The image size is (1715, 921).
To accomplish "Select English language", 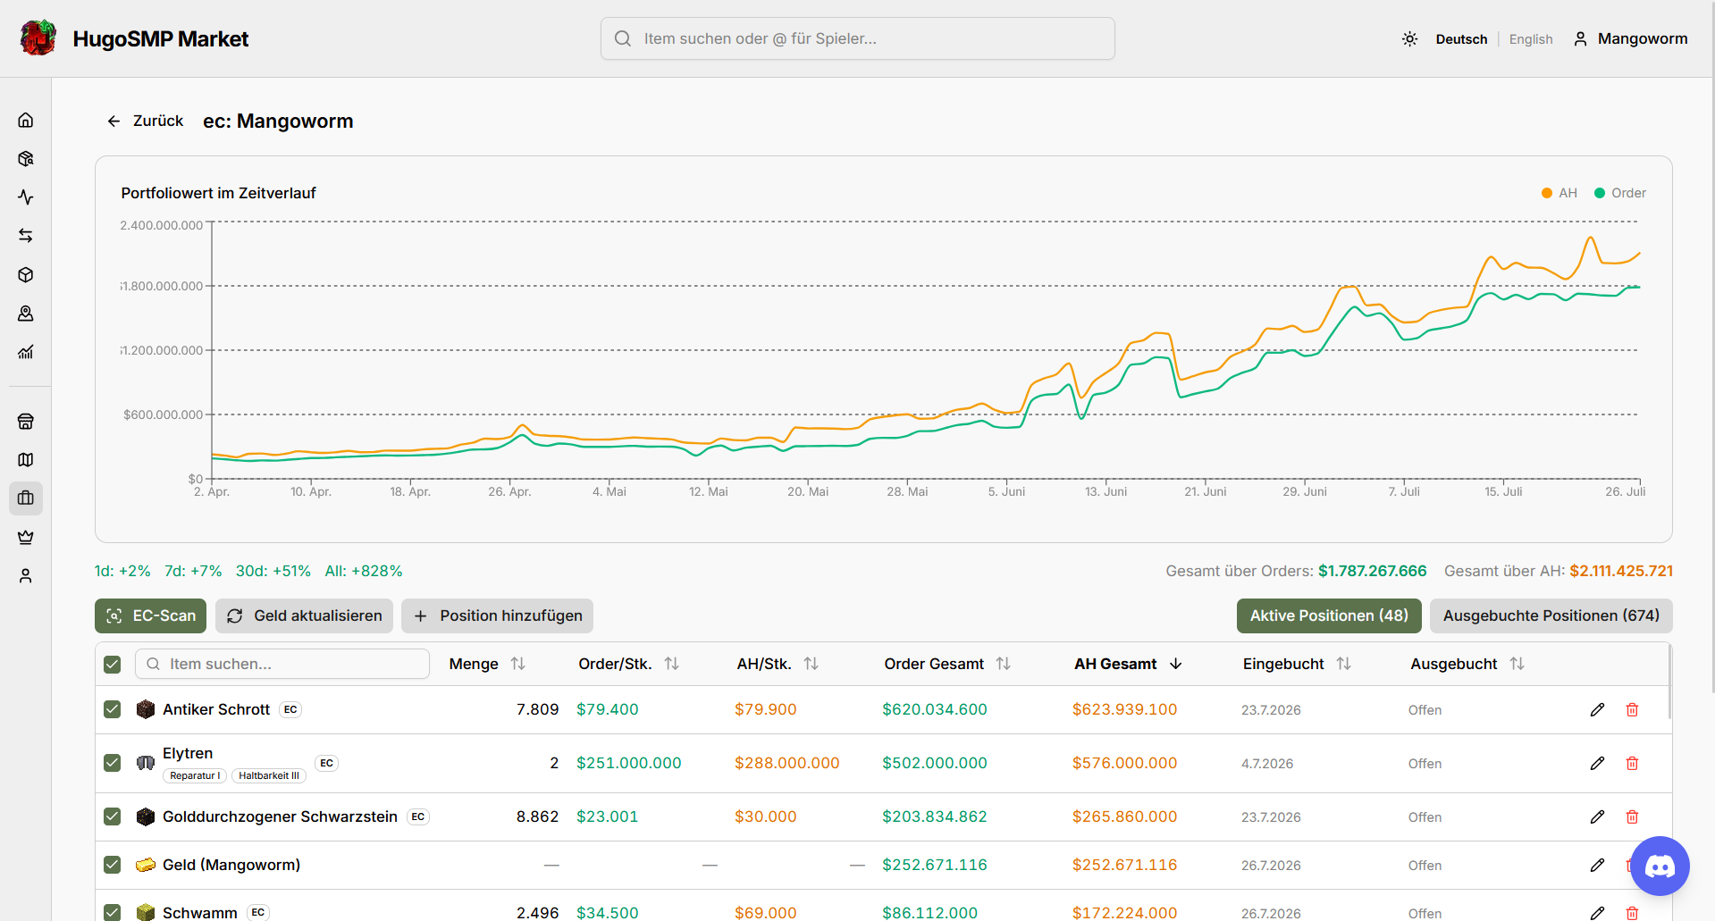I will pyautogui.click(x=1531, y=39).
